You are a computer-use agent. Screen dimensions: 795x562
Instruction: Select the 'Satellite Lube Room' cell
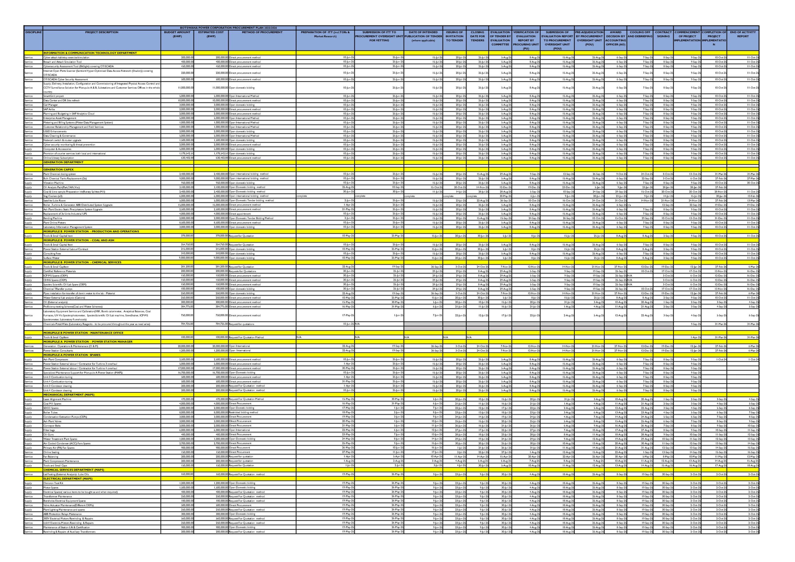pyautogui.click(x=102, y=201)
